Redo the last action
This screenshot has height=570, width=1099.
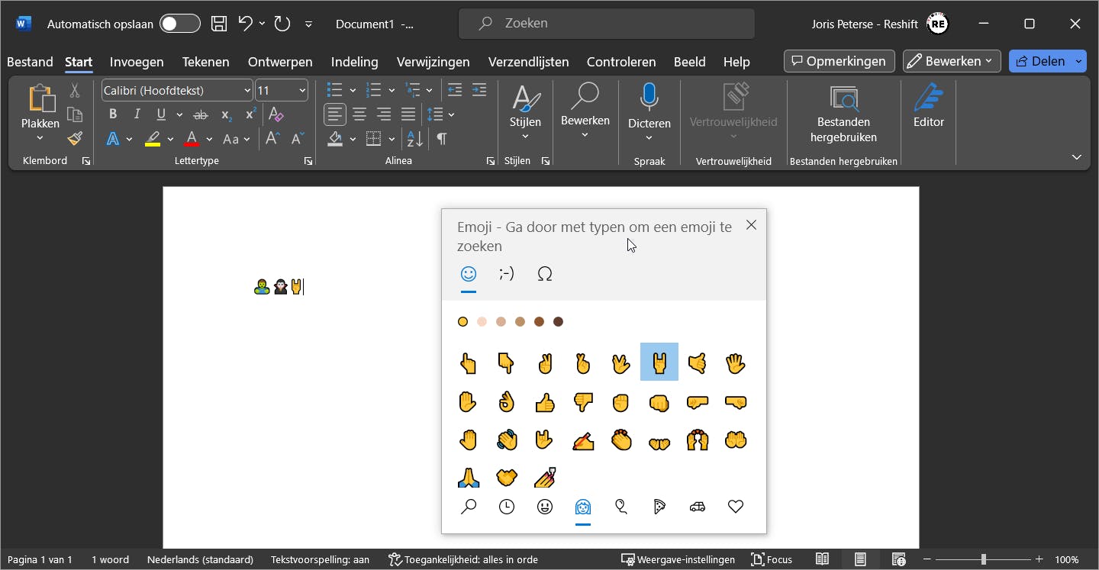[x=282, y=24]
